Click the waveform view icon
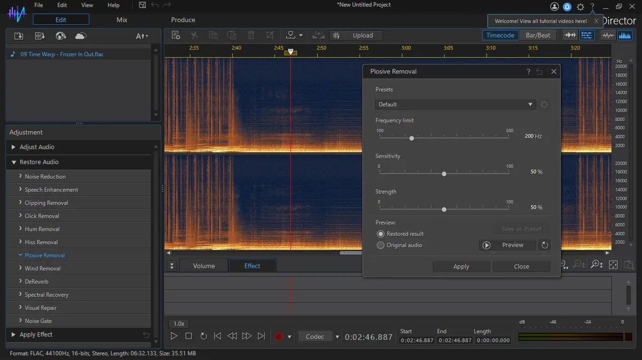642x360 pixels. (x=608, y=35)
